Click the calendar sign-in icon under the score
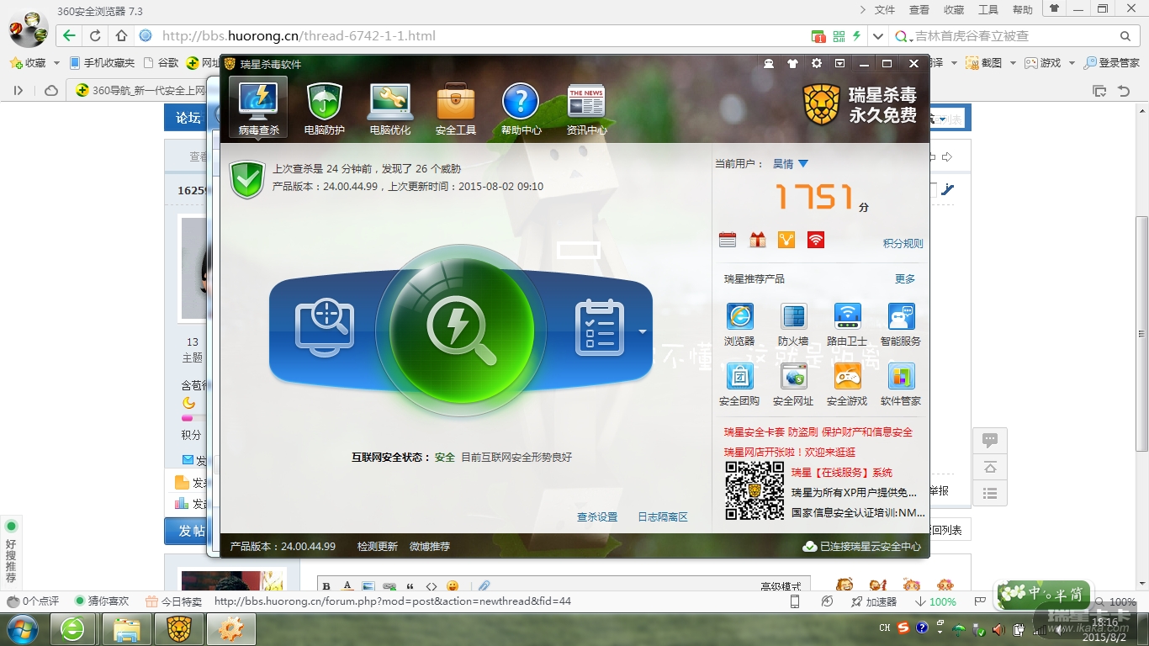Screen dimensions: 1149x646 (x=728, y=240)
